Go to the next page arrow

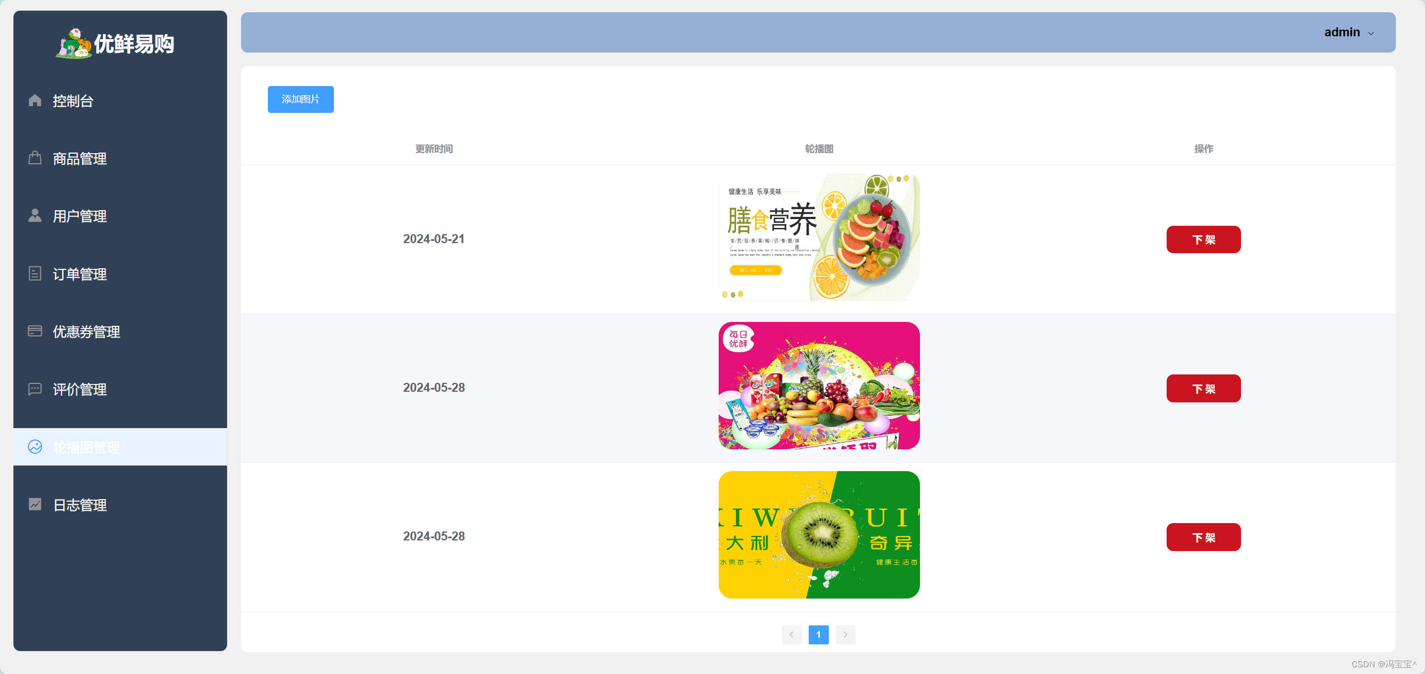[845, 634]
